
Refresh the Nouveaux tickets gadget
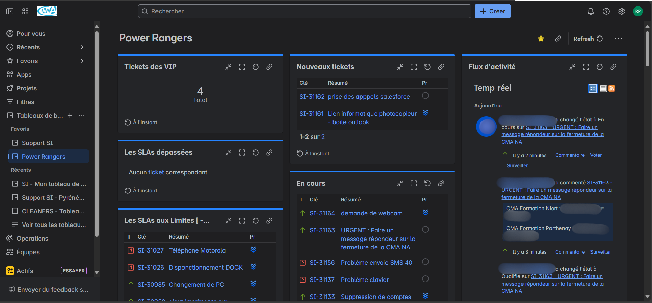pos(427,67)
